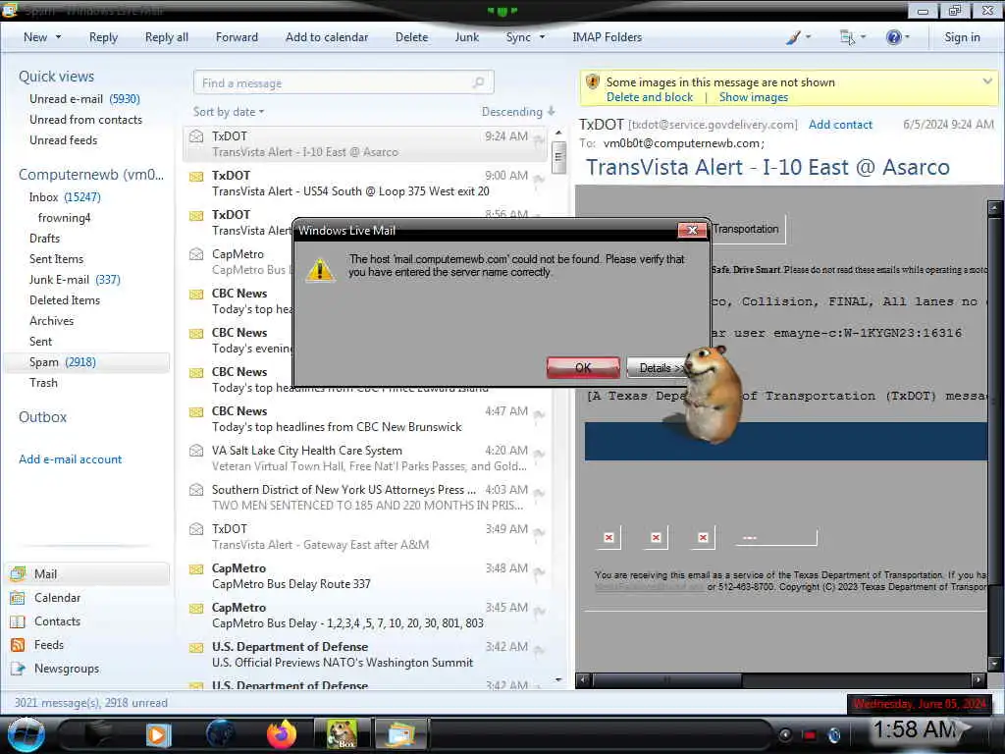Open the menus toolbar icon
Viewport: 1005px width, 754px height.
click(x=847, y=37)
